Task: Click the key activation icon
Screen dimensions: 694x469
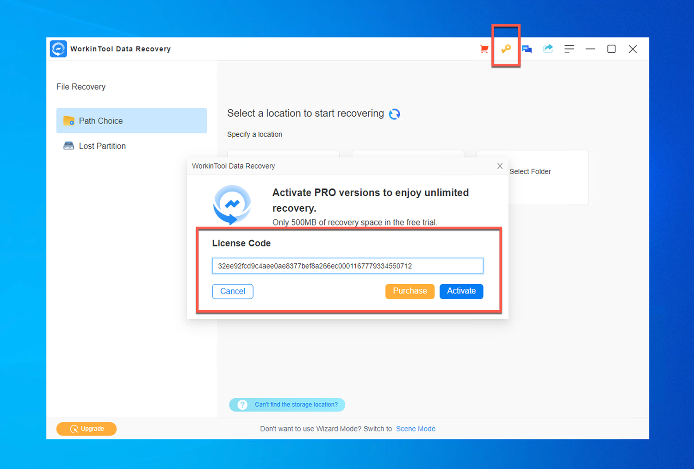Action: pyautogui.click(x=506, y=49)
